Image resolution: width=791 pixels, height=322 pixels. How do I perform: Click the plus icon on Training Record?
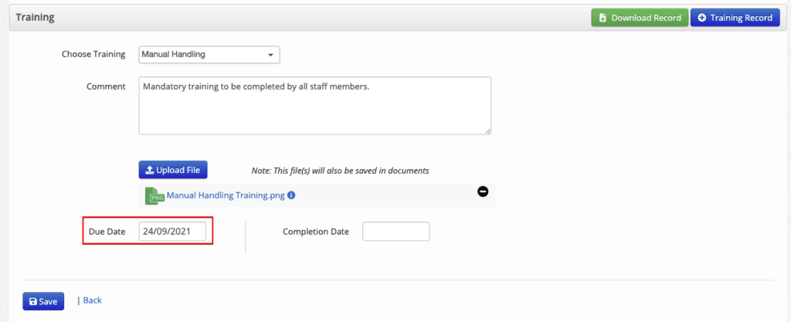coord(701,18)
